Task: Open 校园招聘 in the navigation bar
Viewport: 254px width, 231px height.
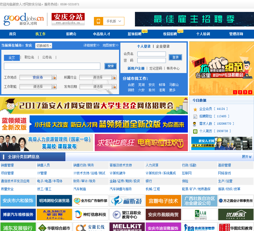Action: click(170, 34)
